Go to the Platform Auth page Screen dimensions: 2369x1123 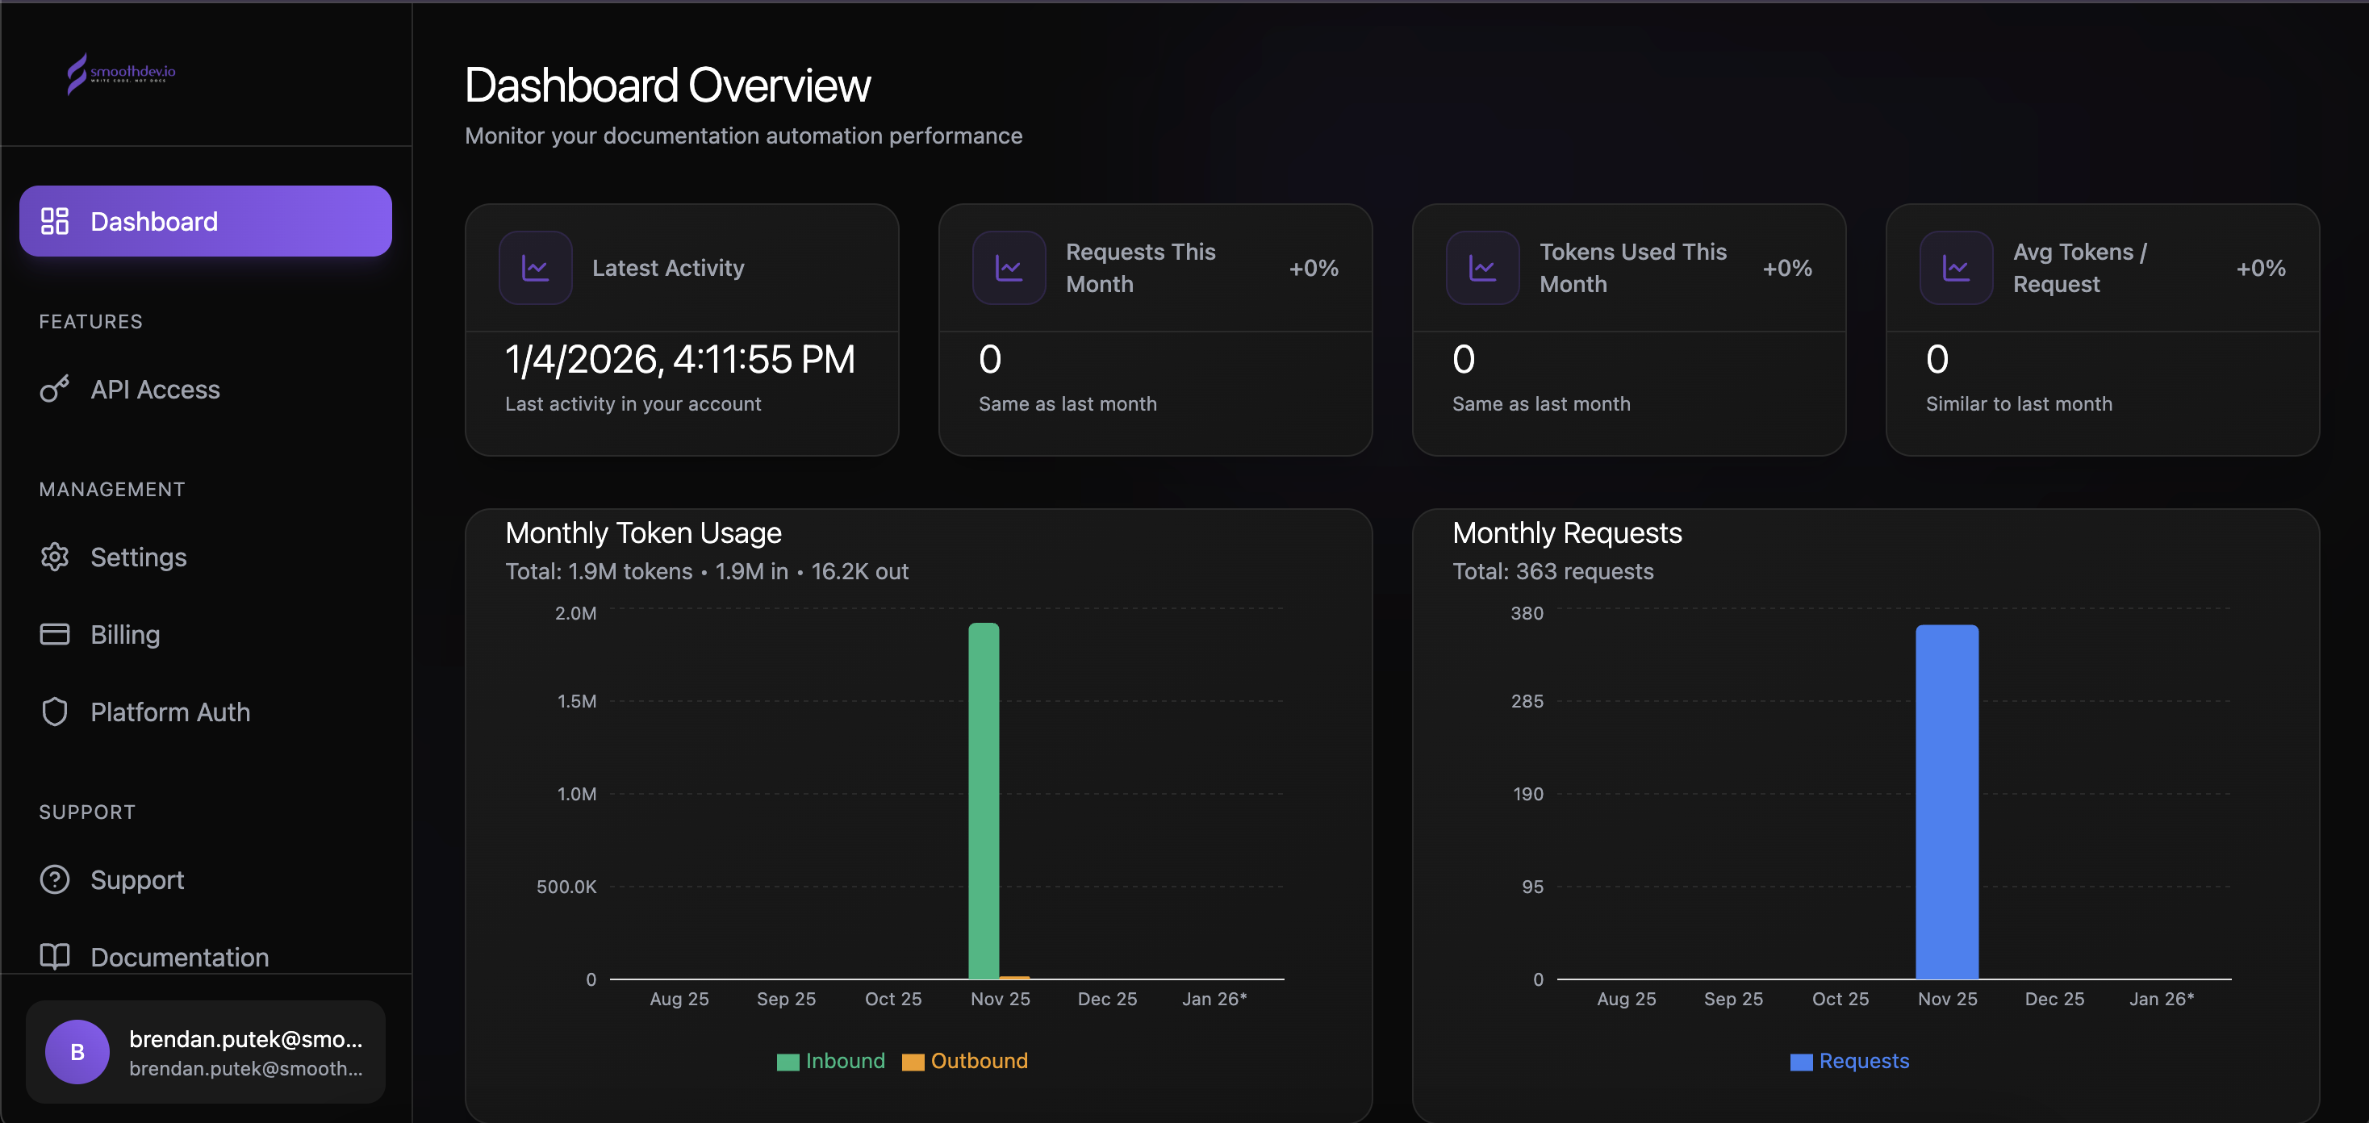point(170,711)
